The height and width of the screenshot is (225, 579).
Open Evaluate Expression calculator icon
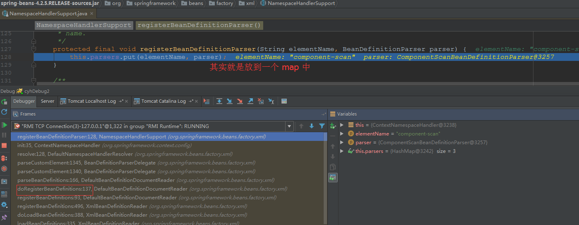(284, 101)
